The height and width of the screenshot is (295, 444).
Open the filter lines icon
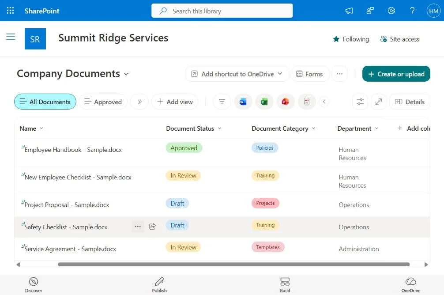coord(222,102)
